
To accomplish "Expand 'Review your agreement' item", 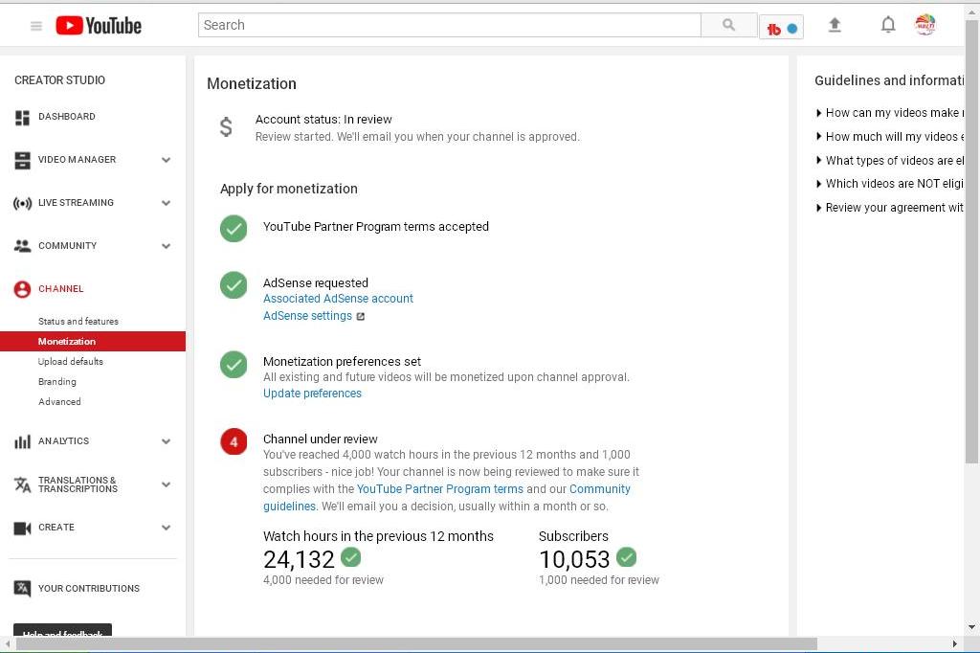I will tap(890, 207).
